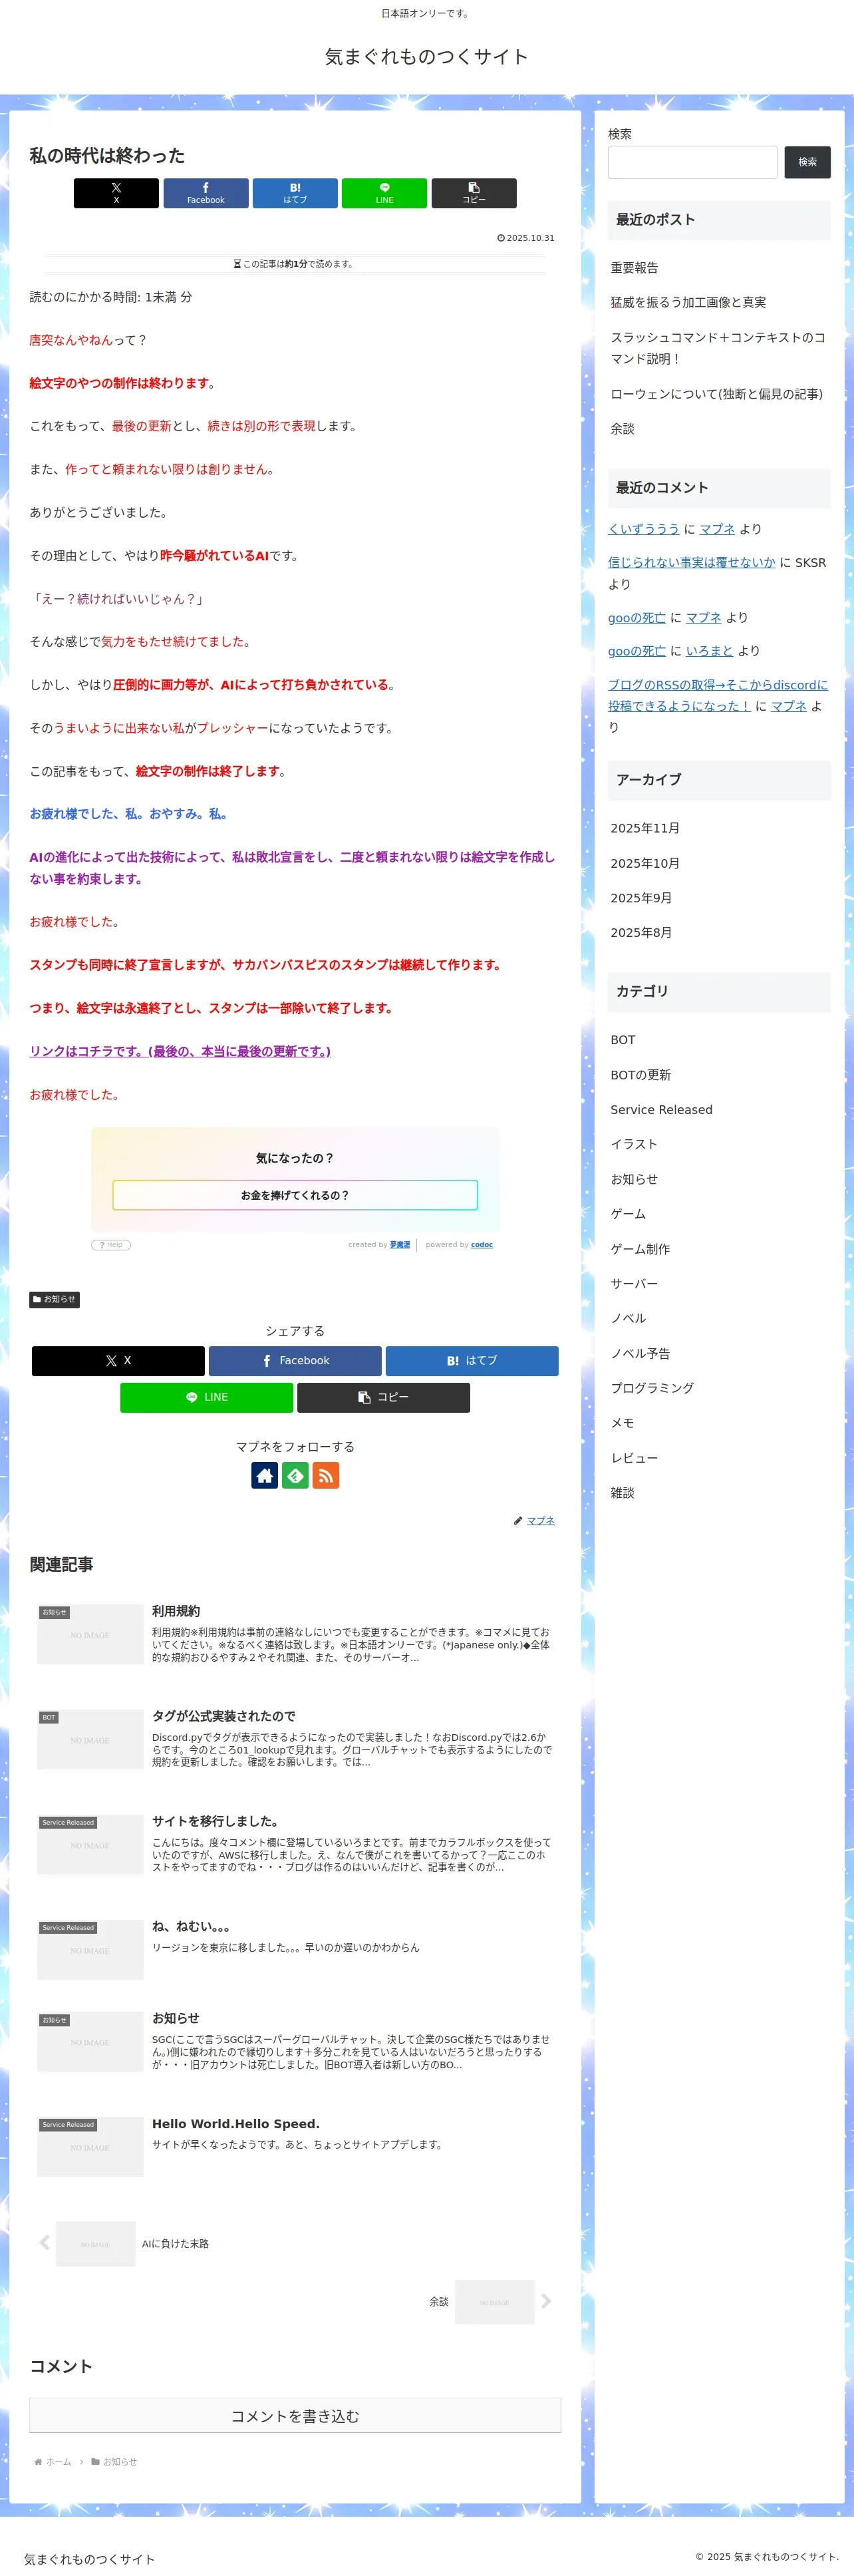Viewport: 854px width, 2576px height.
Task: Open the codoc powered-by link
Action: 482,1245
